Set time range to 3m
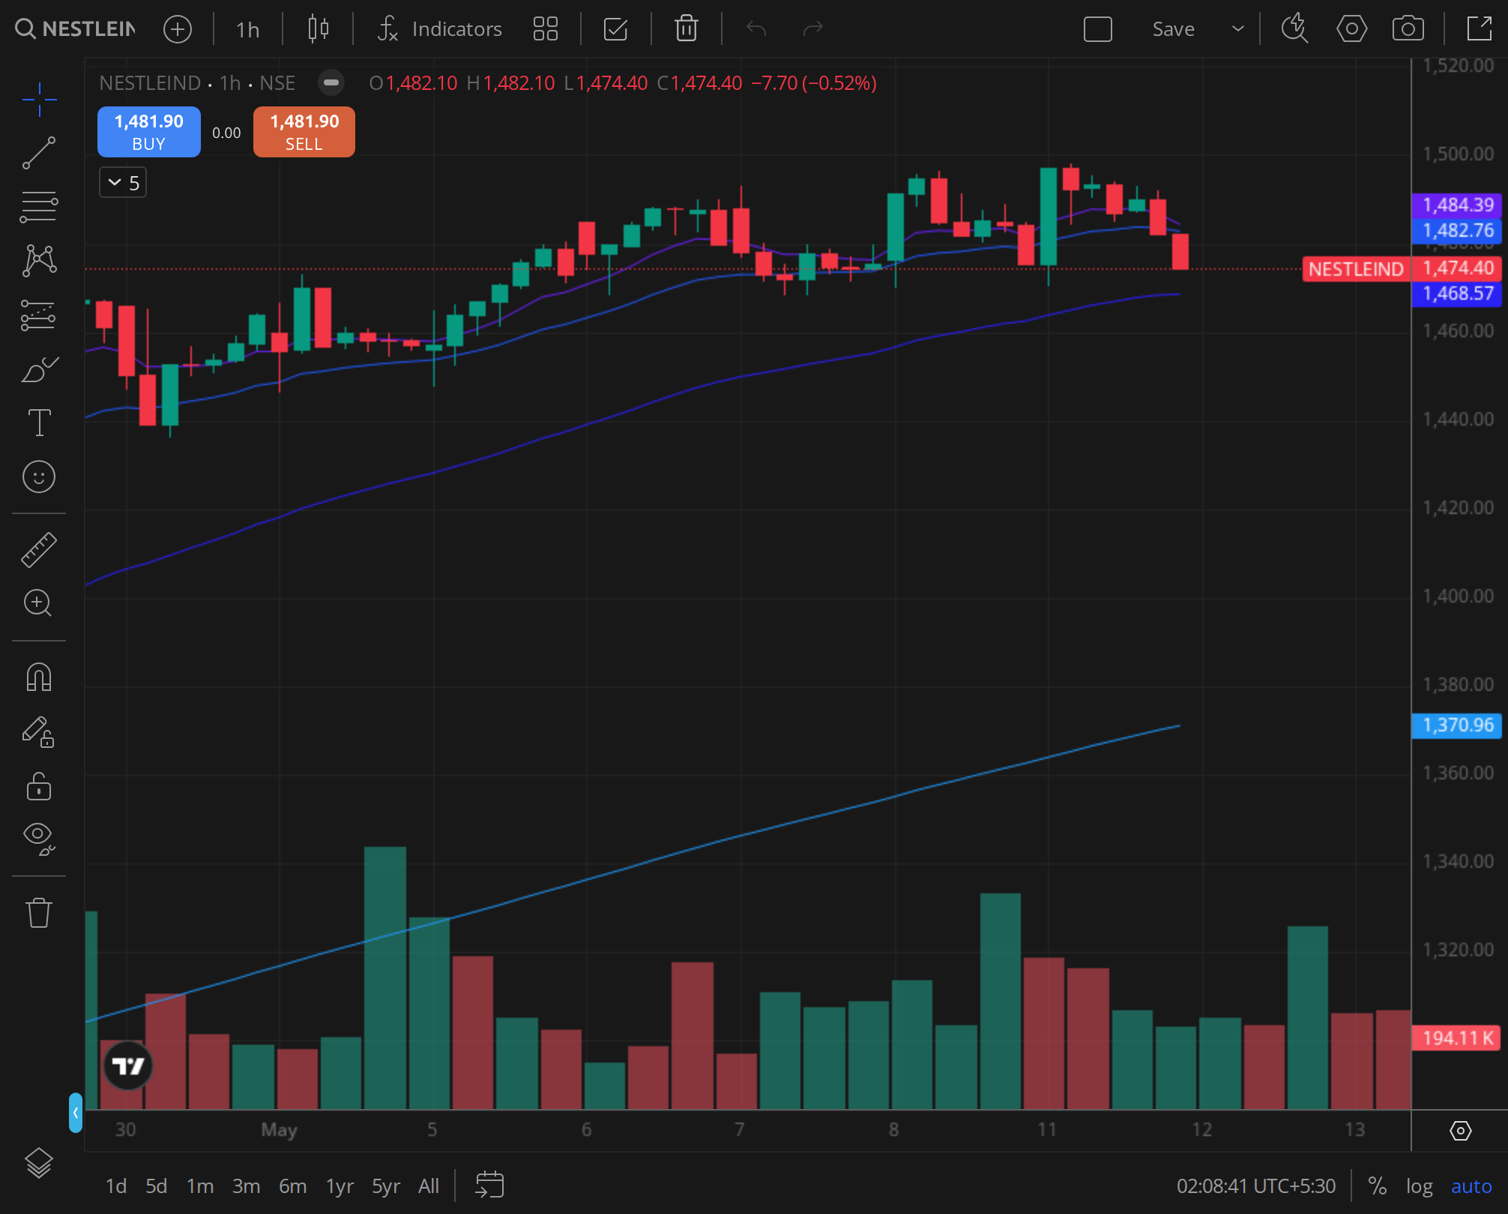Screen dimensions: 1508x1214 click(246, 1186)
